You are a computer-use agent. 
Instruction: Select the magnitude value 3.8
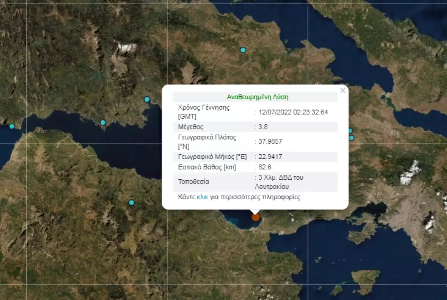click(264, 126)
